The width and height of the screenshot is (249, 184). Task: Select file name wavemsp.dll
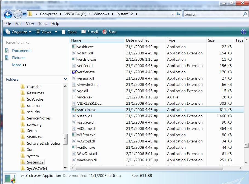click(87, 160)
